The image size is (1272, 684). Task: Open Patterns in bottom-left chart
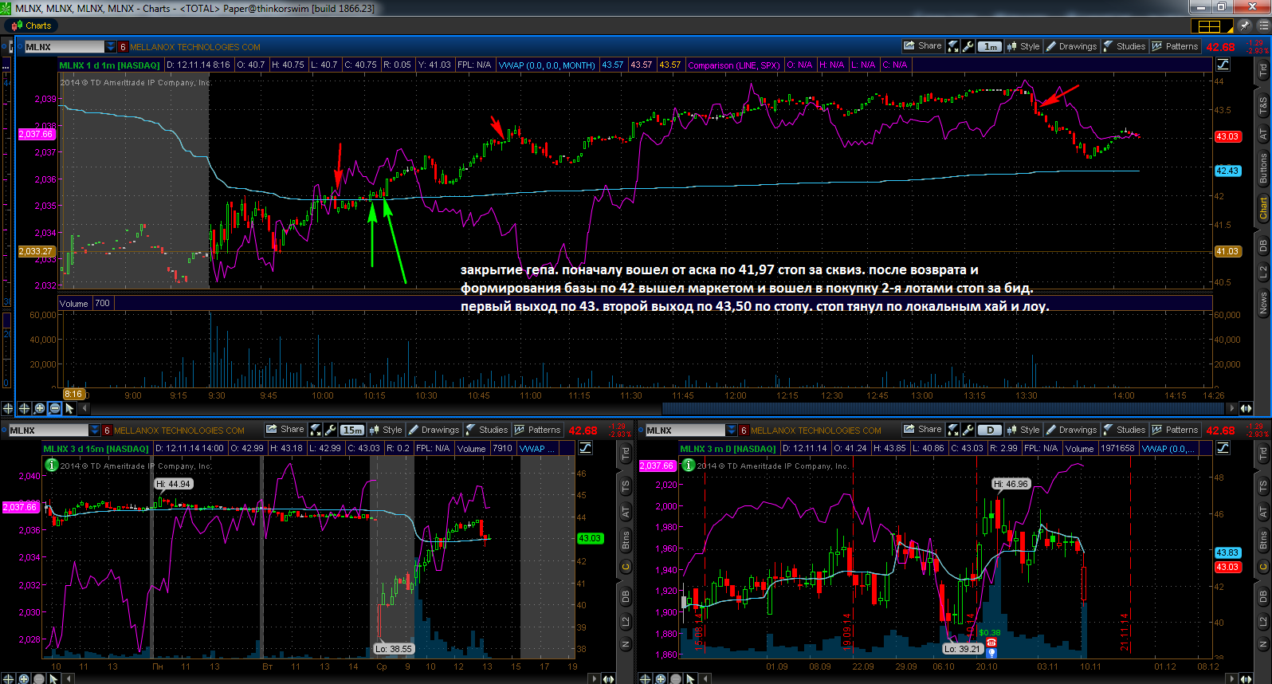[537, 430]
